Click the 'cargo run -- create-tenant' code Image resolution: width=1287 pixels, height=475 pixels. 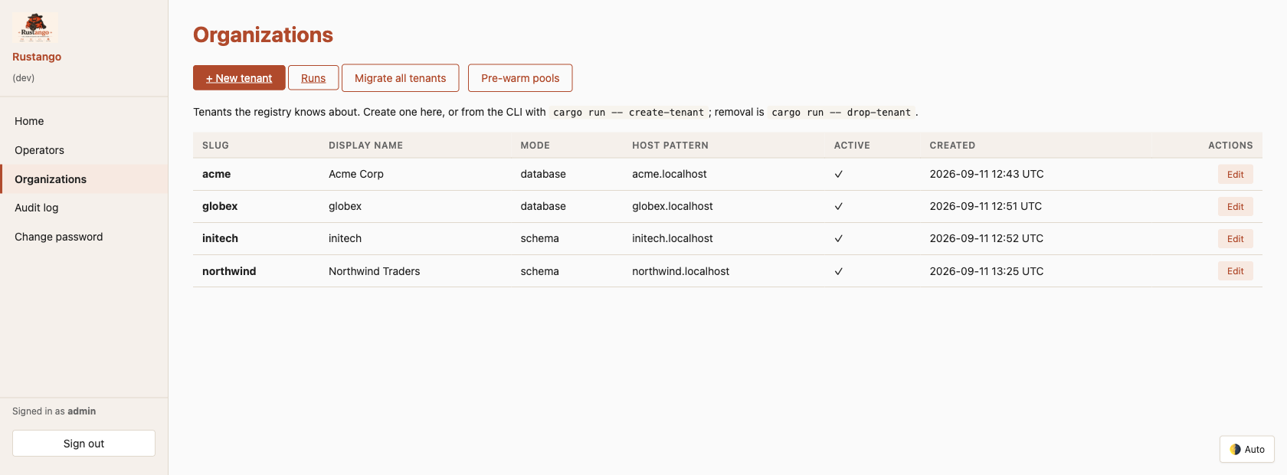point(628,113)
